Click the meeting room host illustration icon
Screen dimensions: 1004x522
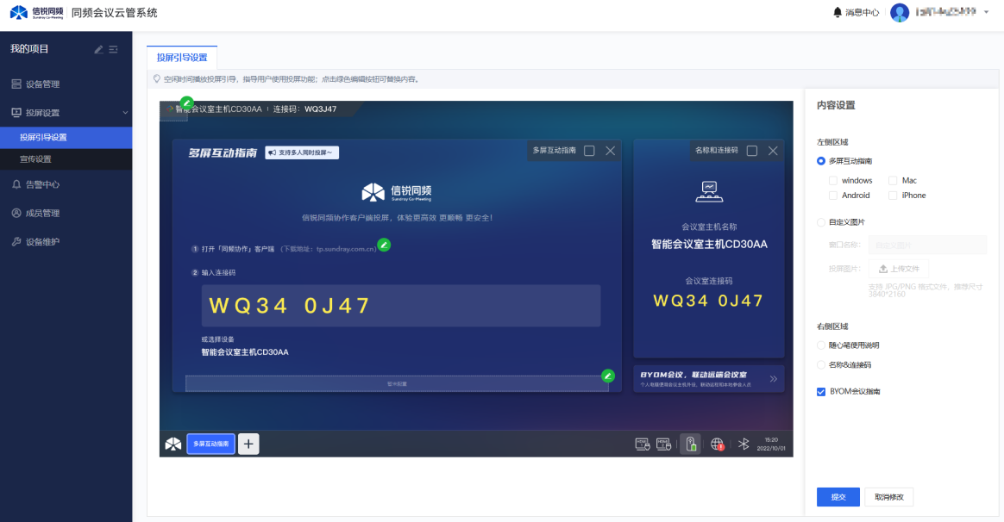coord(710,192)
